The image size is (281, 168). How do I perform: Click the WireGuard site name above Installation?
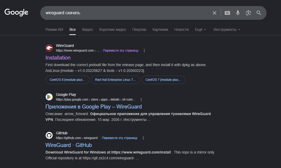65,46
